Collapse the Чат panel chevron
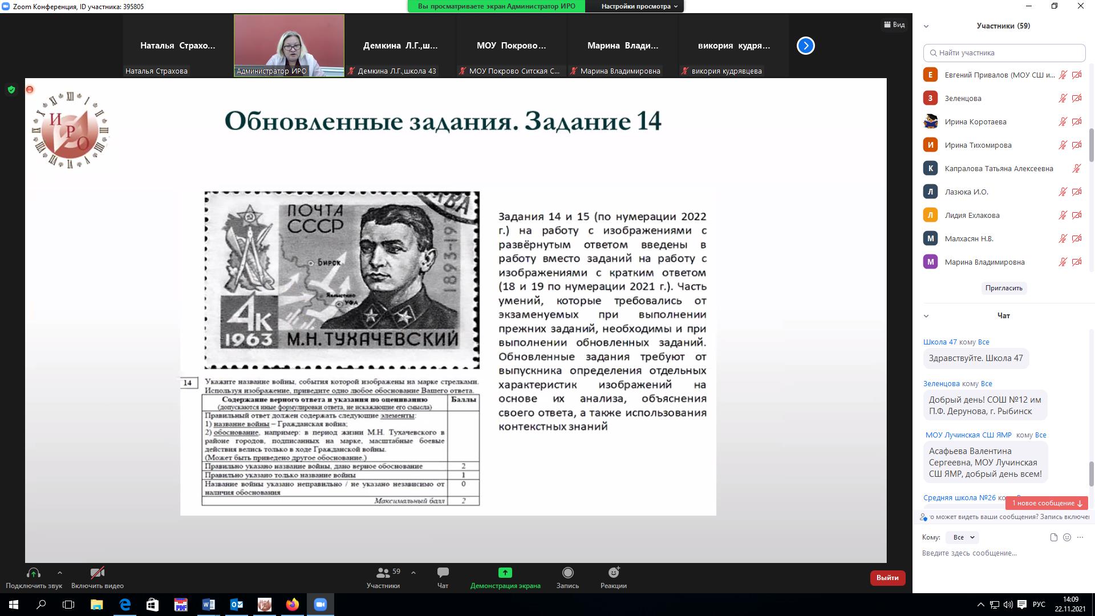This screenshot has height=616, width=1095. (926, 316)
